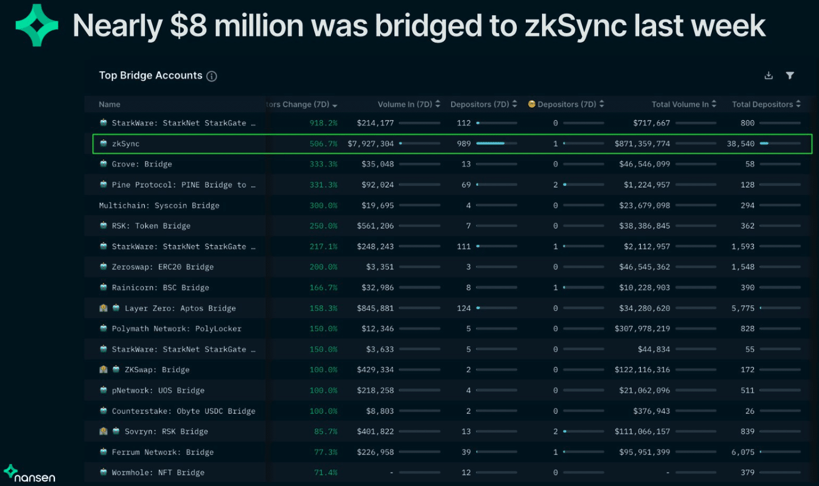Click the info icon beside Top Bridge Accounts
Screen dimensions: 819x486
click(x=212, y=76)
